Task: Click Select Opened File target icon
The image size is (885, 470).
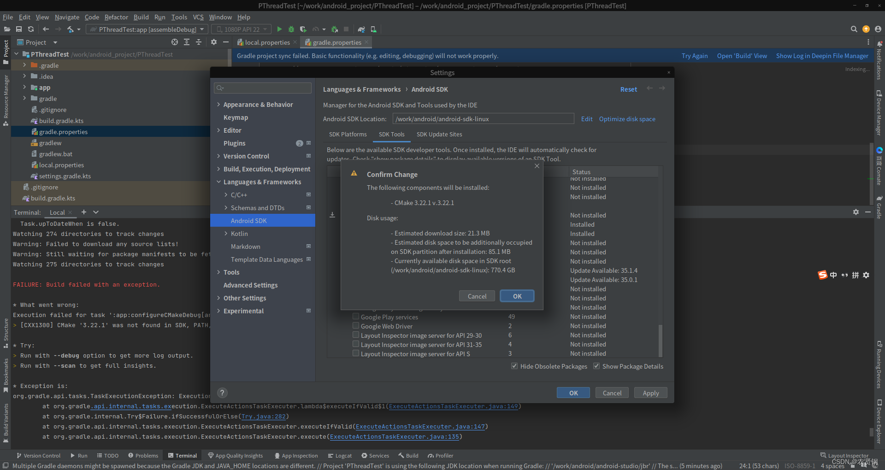Action: click(175, 42)
